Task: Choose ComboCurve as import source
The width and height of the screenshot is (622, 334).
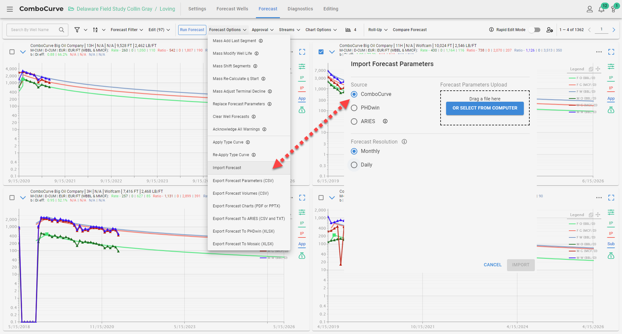Action: [x=354, y=94]
